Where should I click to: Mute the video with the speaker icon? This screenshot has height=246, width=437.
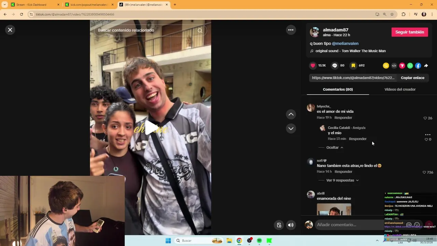[x=291, y=225]
